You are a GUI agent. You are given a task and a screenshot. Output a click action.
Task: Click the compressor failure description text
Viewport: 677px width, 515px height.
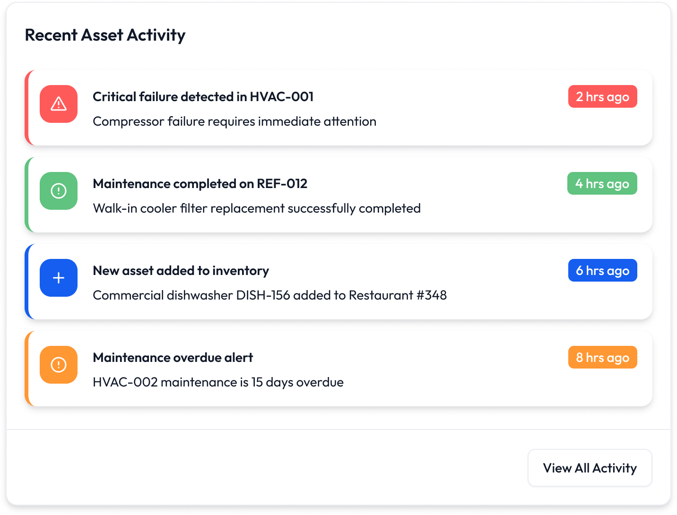tap(234, 121)
